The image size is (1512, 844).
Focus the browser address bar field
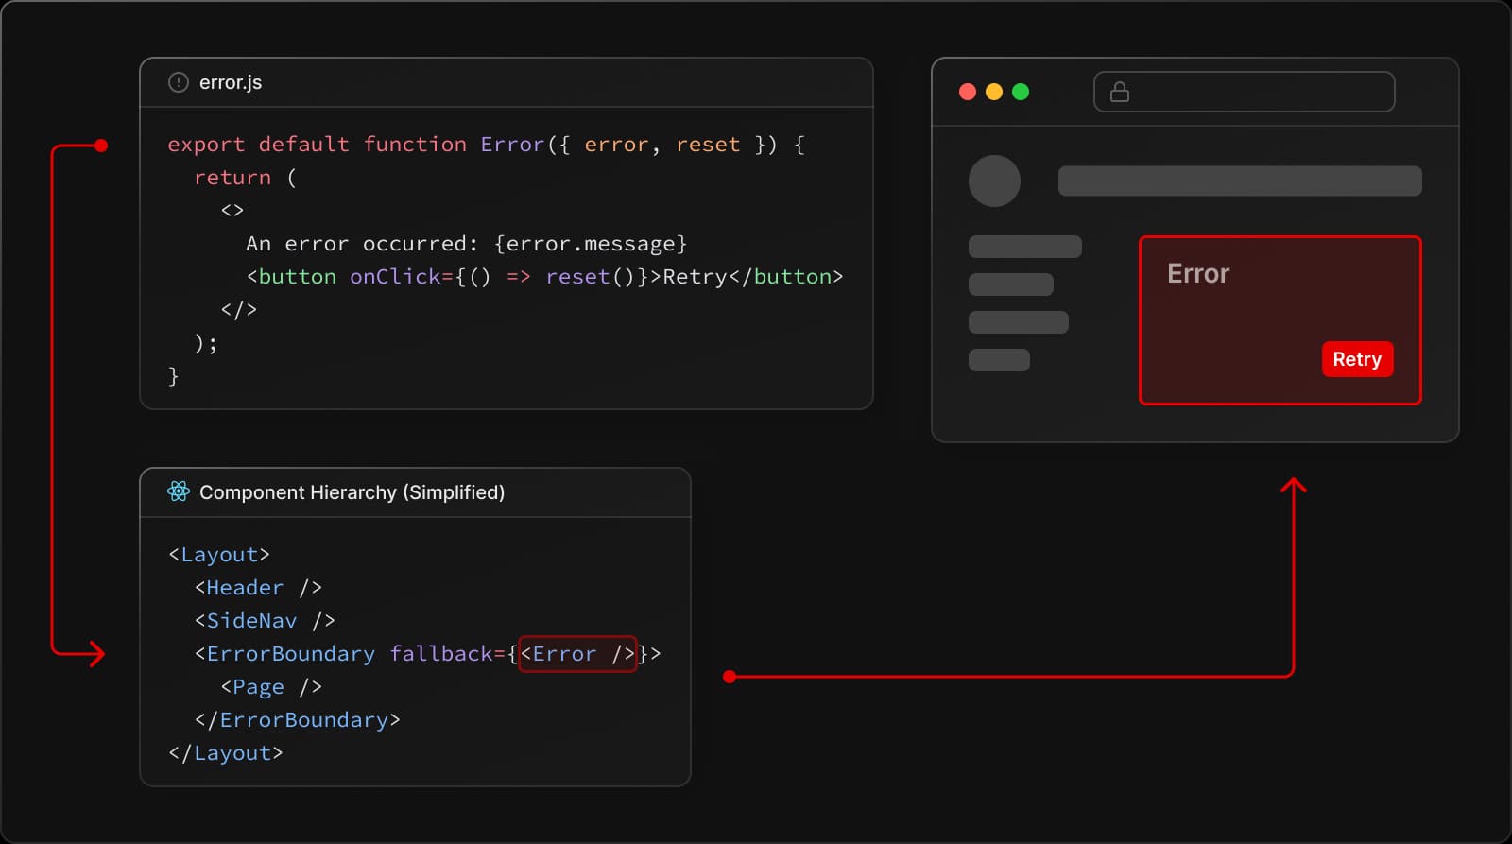pyautogui.click(x=1257, y=92)
